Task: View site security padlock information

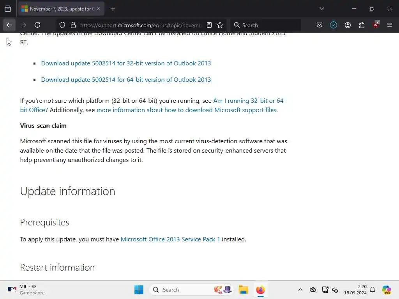Action: click(73, 25)
